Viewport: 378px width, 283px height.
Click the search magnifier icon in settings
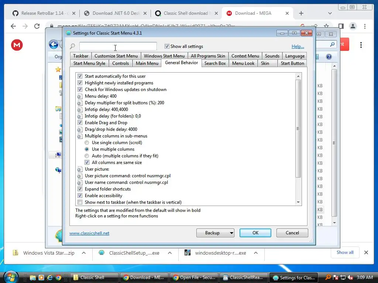(x=73, y=46)
